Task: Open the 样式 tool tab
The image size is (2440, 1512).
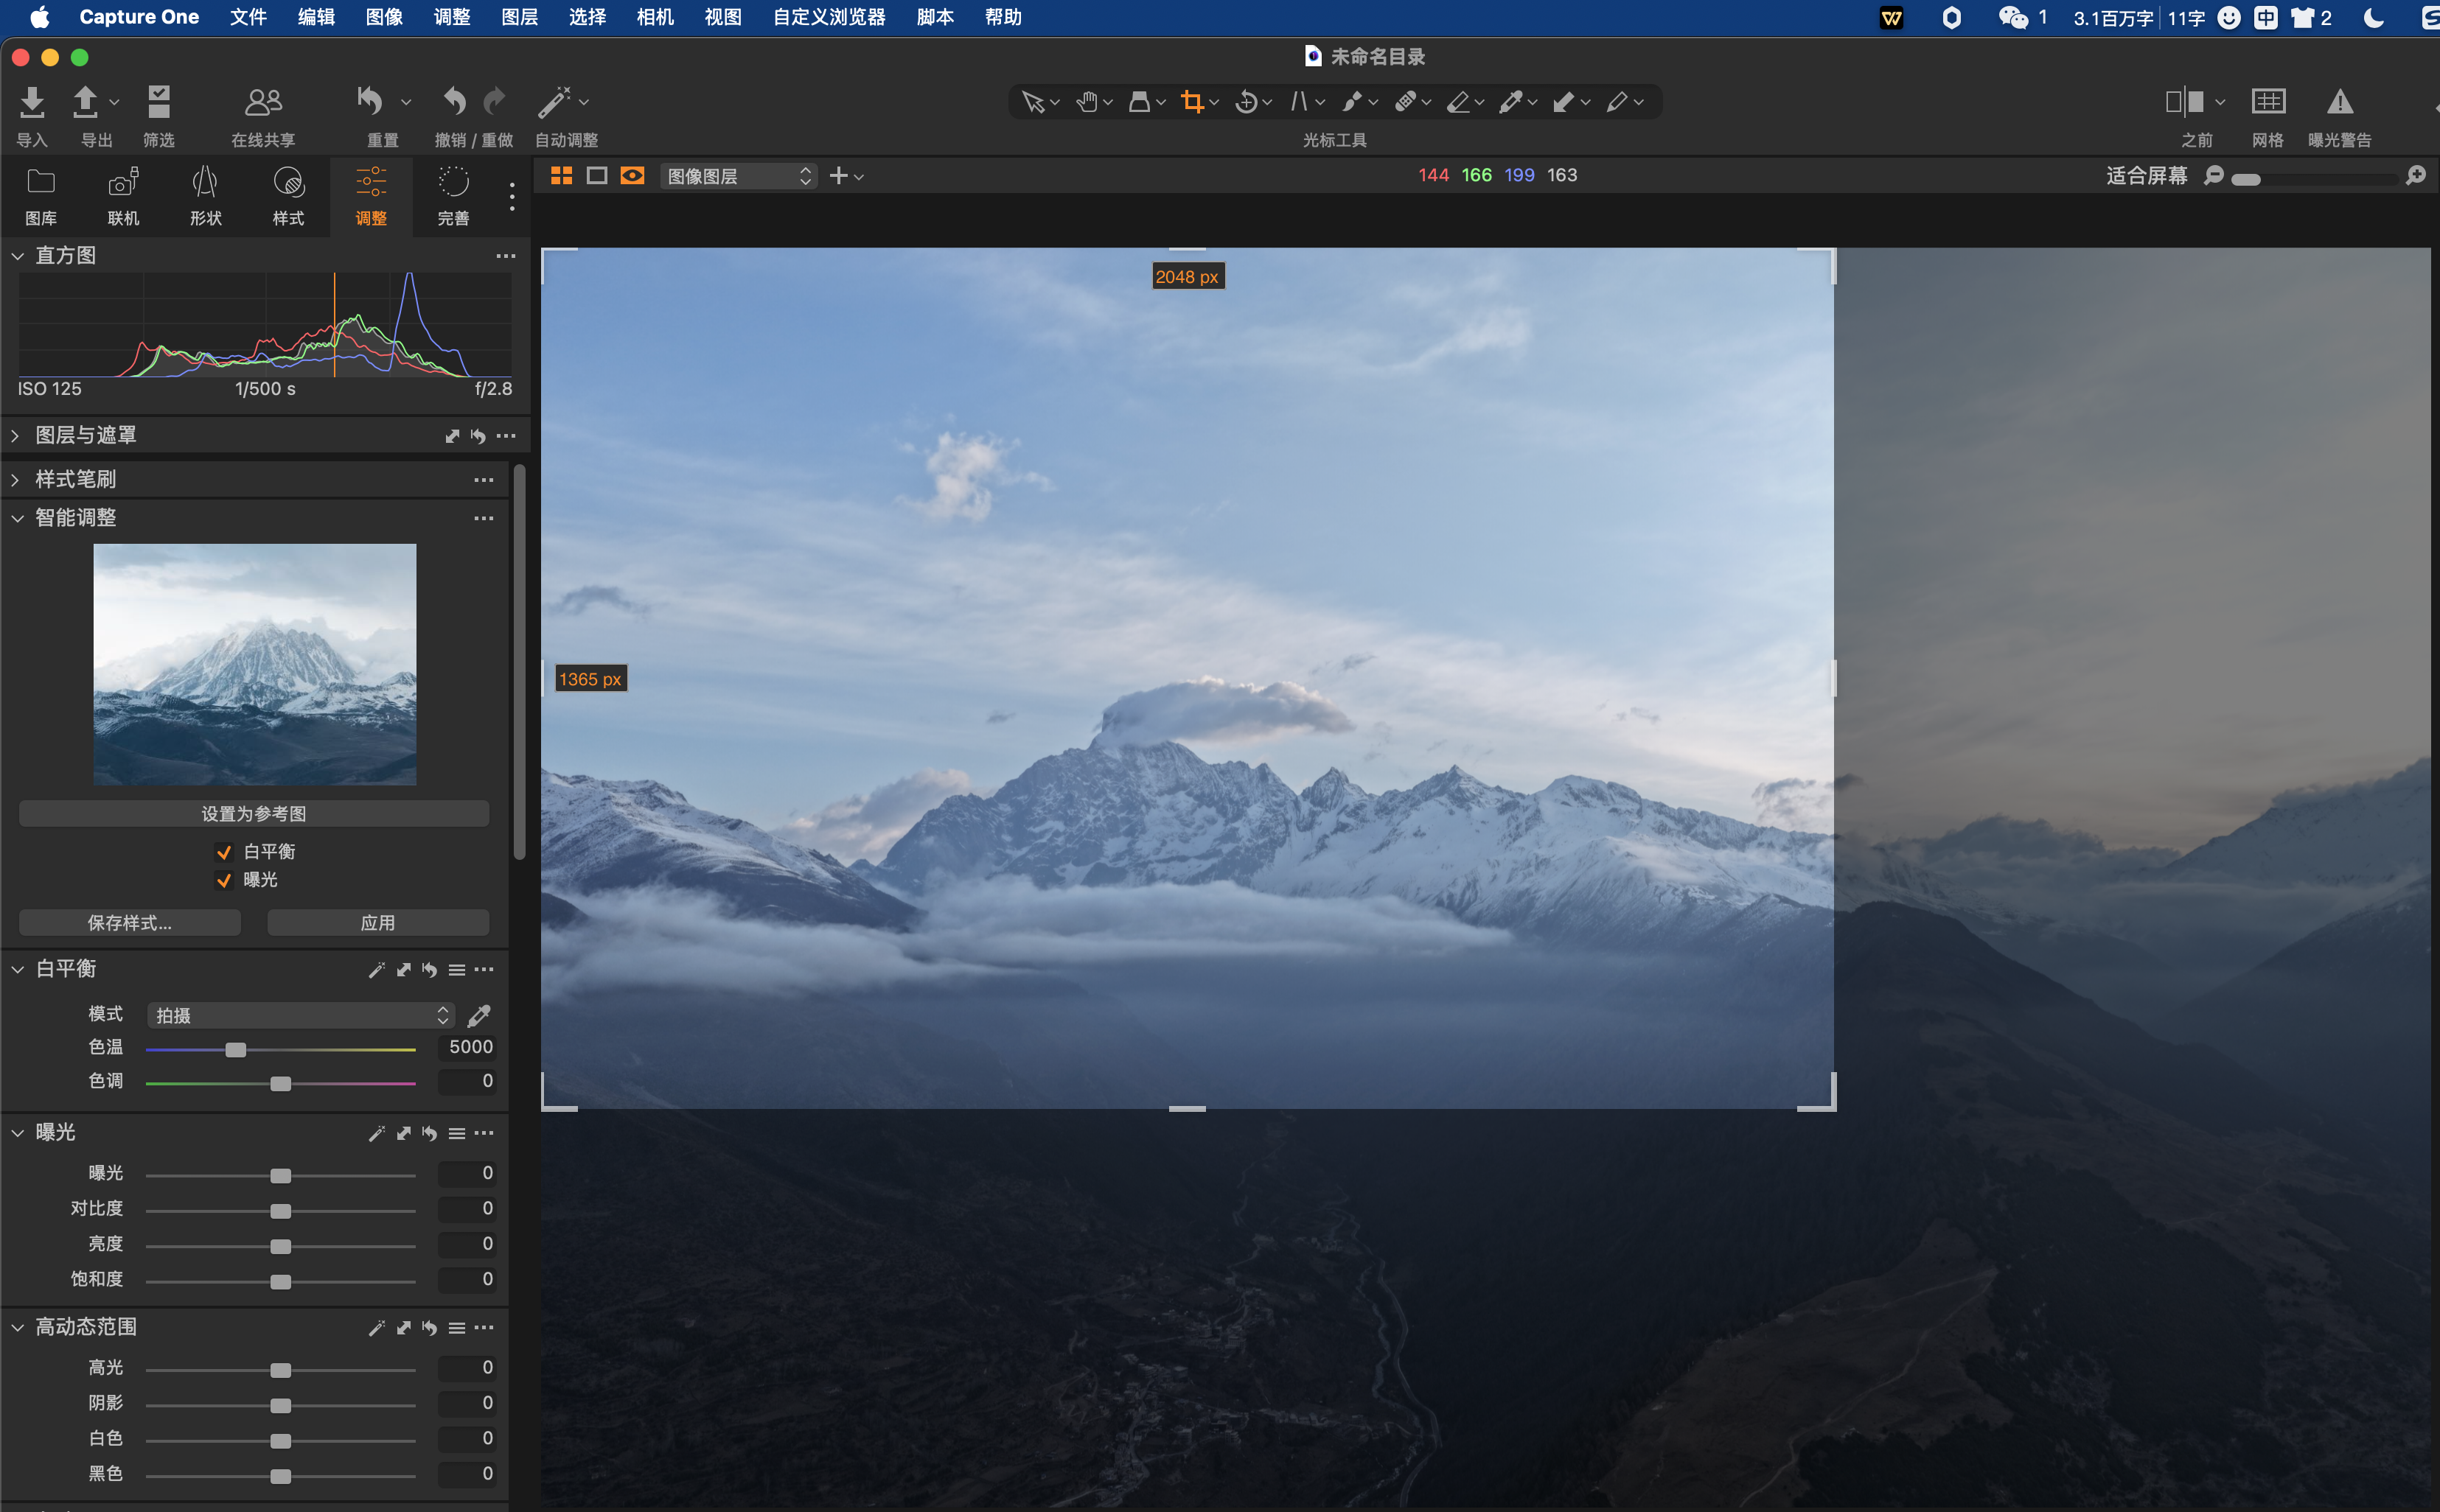Action: click(288, 197)
